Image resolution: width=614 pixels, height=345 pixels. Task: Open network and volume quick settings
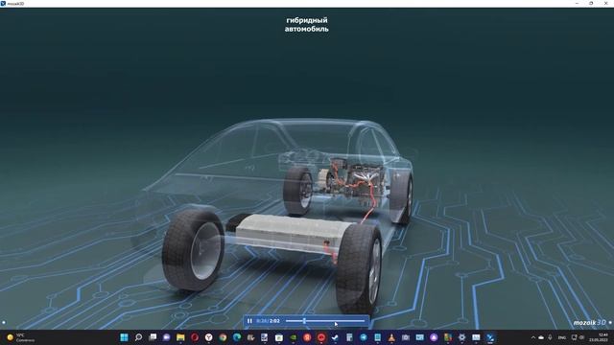point(578,337)
